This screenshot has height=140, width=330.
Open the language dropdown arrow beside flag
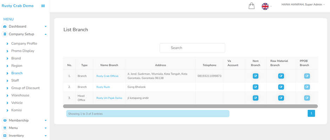click(271, 6)
